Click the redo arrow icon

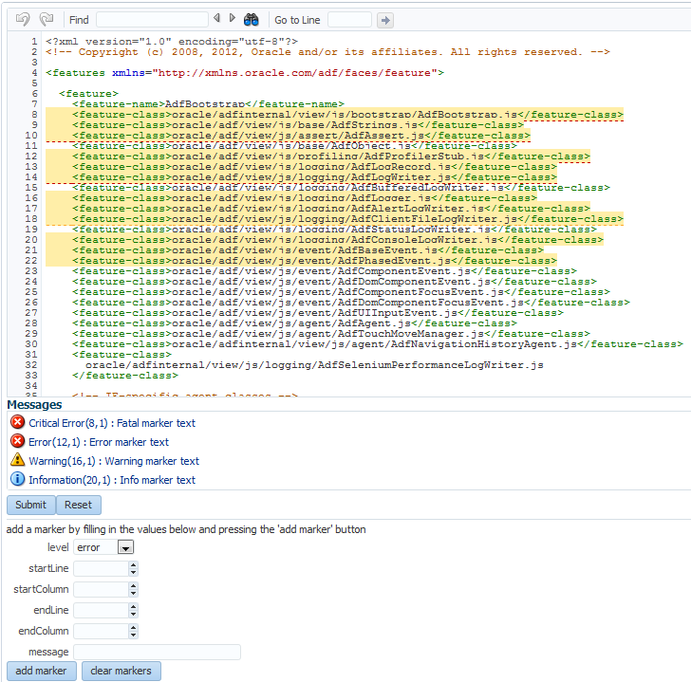tap(47, 19)
